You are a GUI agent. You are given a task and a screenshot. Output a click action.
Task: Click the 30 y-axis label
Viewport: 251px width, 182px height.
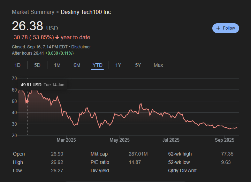click(14, 124)
